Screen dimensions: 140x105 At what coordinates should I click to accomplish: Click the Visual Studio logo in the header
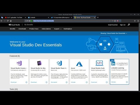[x=14, y=25]
